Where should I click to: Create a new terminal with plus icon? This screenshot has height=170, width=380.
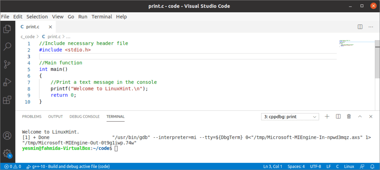pyautogui.click(x=327, y=117)
